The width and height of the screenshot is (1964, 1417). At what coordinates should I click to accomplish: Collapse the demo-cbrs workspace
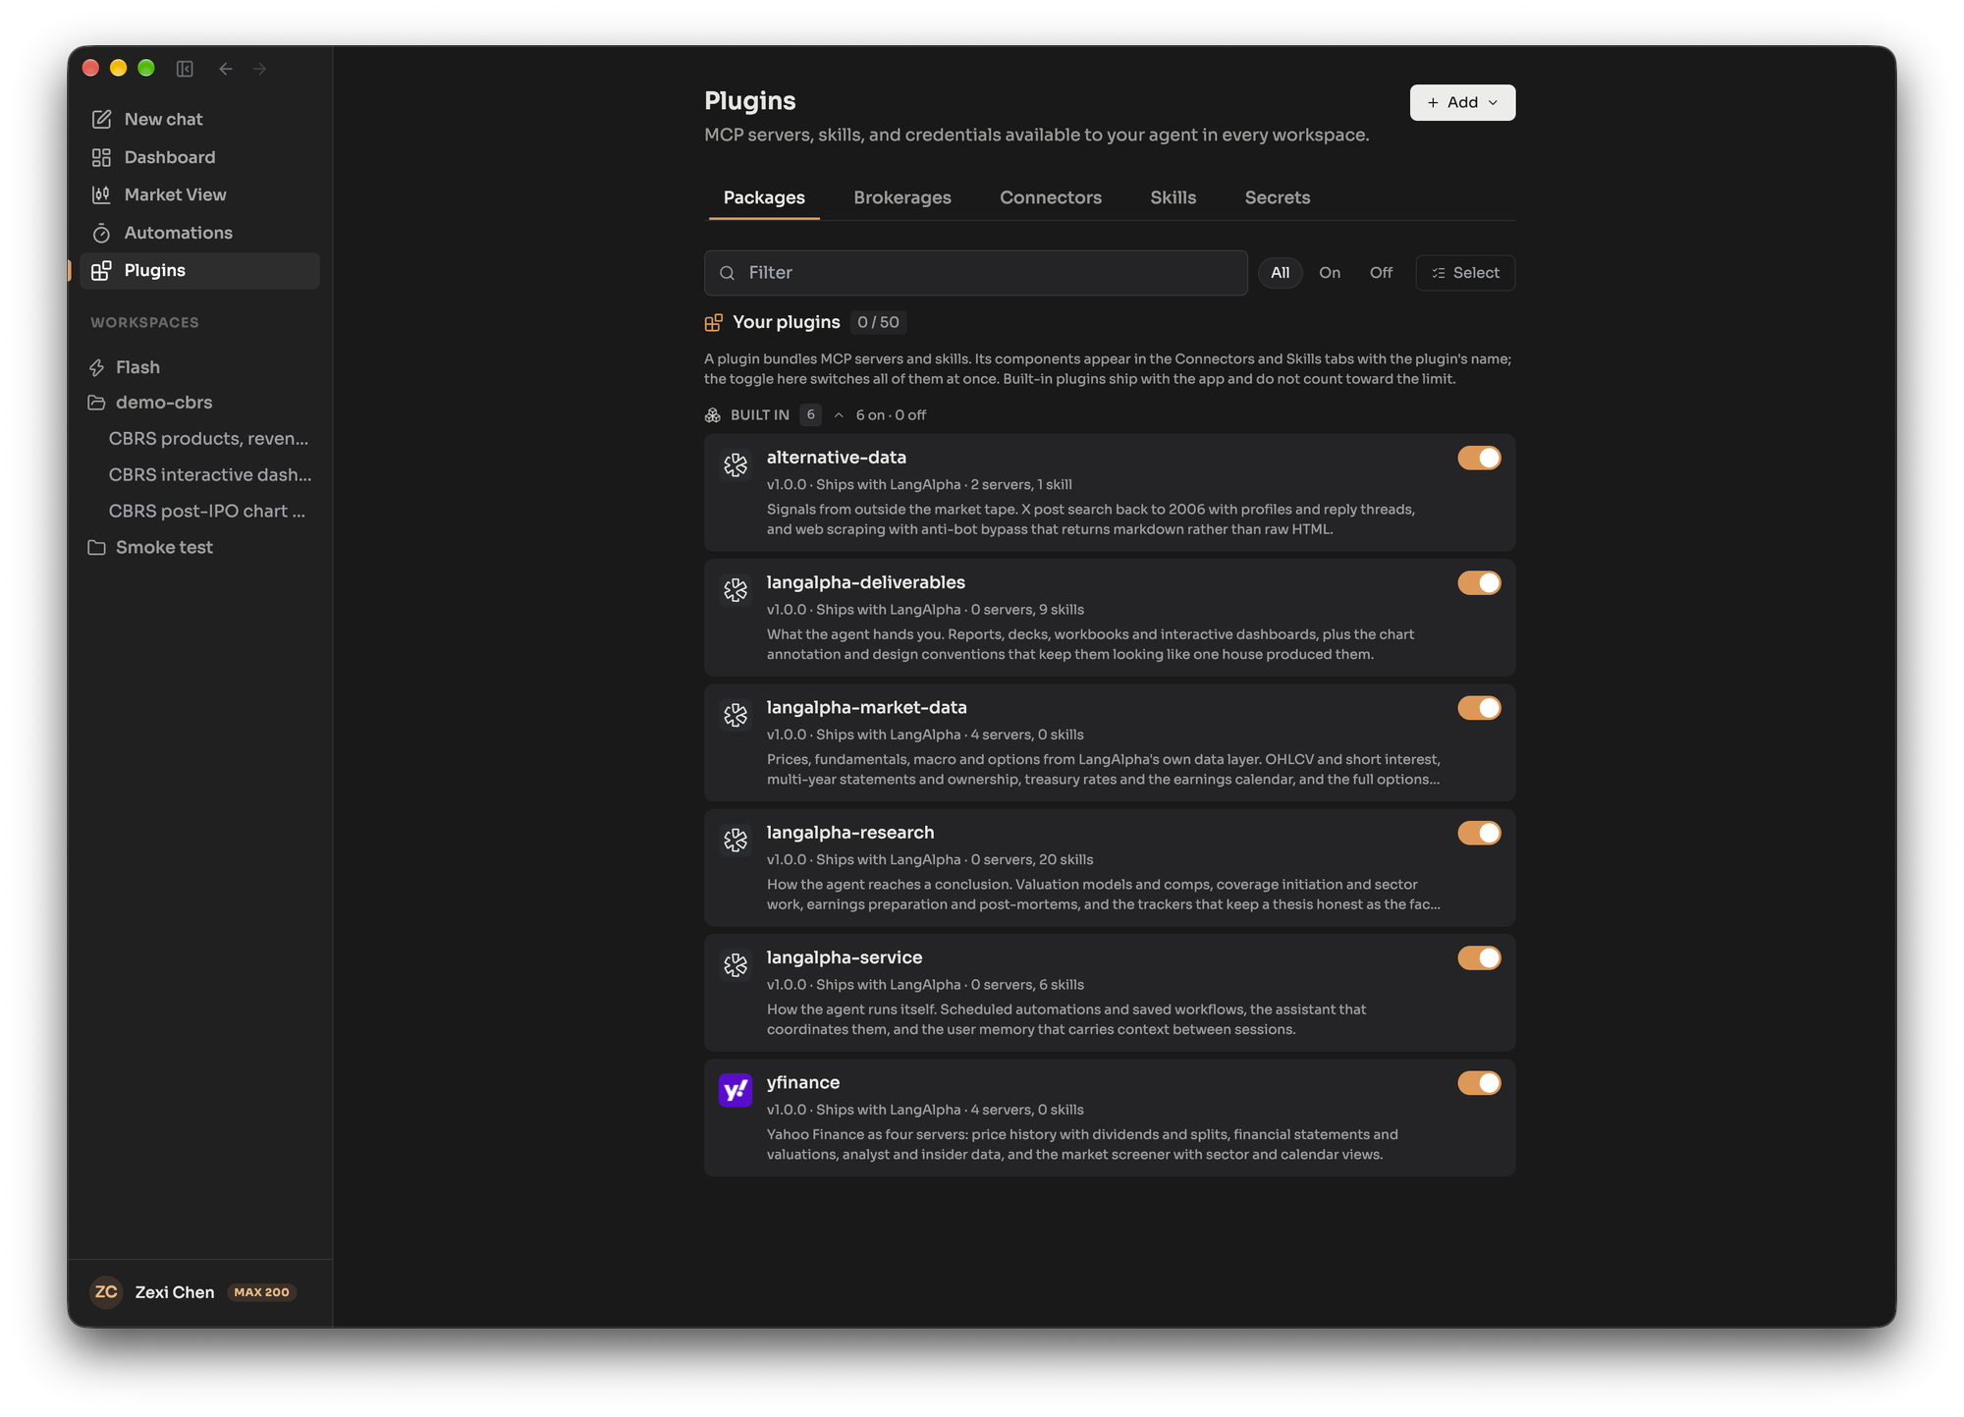(x=164, y=403)
